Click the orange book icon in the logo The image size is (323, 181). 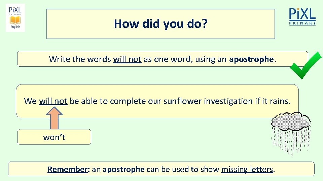15,20
